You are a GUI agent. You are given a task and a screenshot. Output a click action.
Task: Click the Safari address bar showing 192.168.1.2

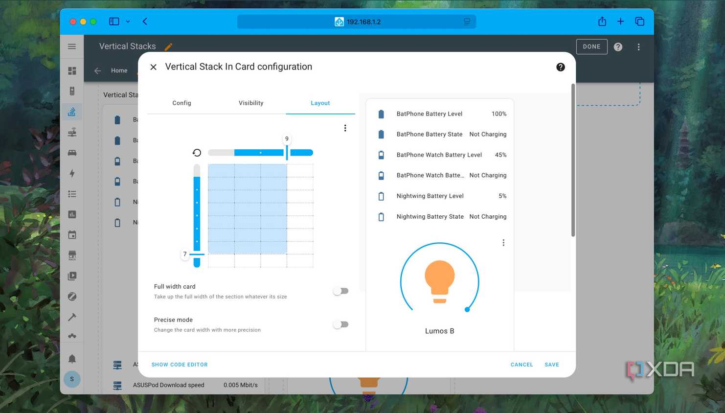click(x=357, y=22)
